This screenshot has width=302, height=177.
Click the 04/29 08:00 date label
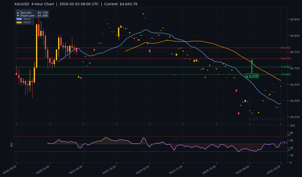[x=243, y=170]
